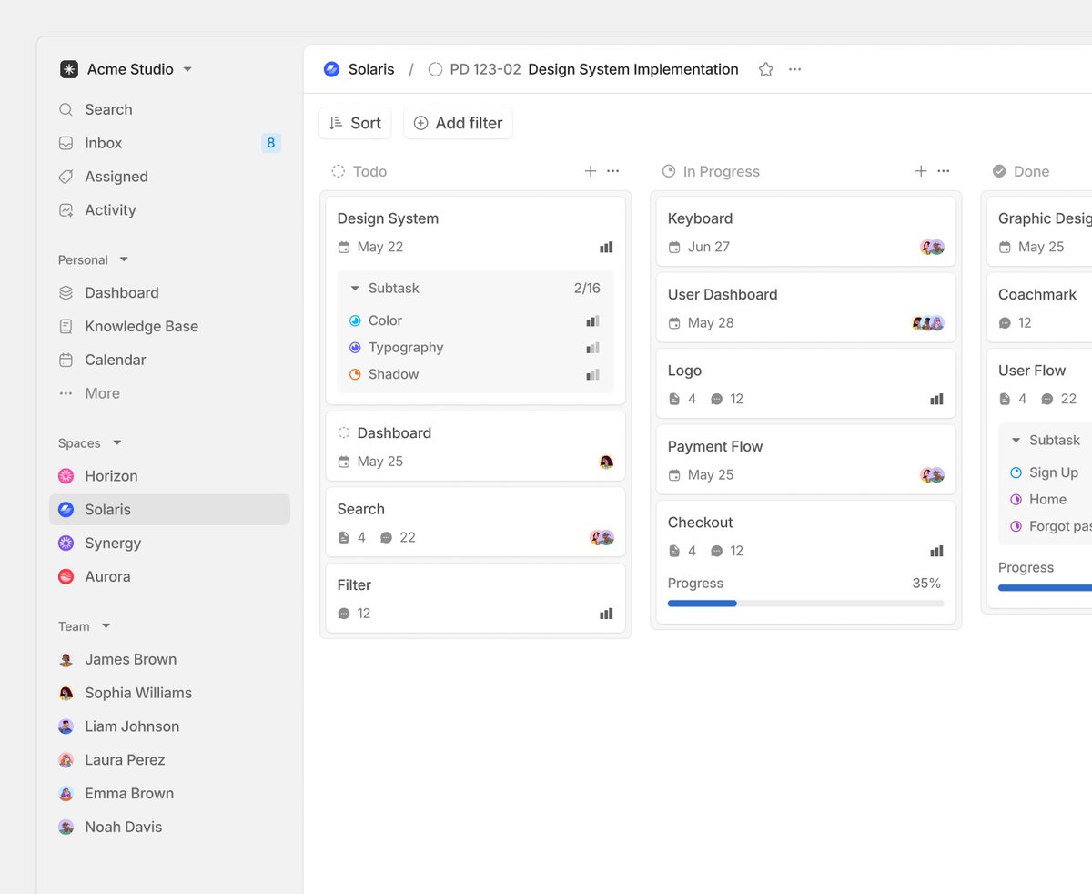Open the In Progress column options menu
Screen dimensions: 1092x894
click(x=944, y=171)
